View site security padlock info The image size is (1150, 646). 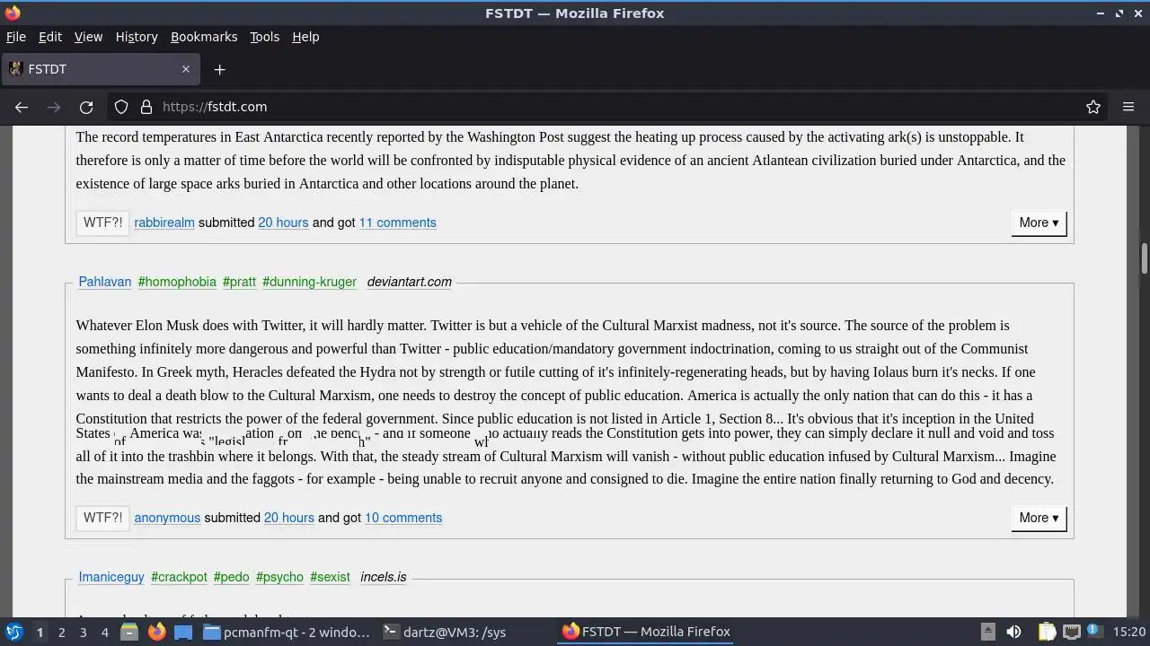(146, 107)
